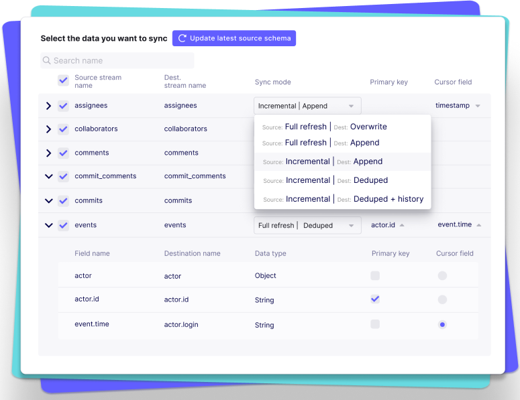Viewport: 520px width, 400px height.
Task: Choose Incremental, Deduped + history option
Action: 342,199
